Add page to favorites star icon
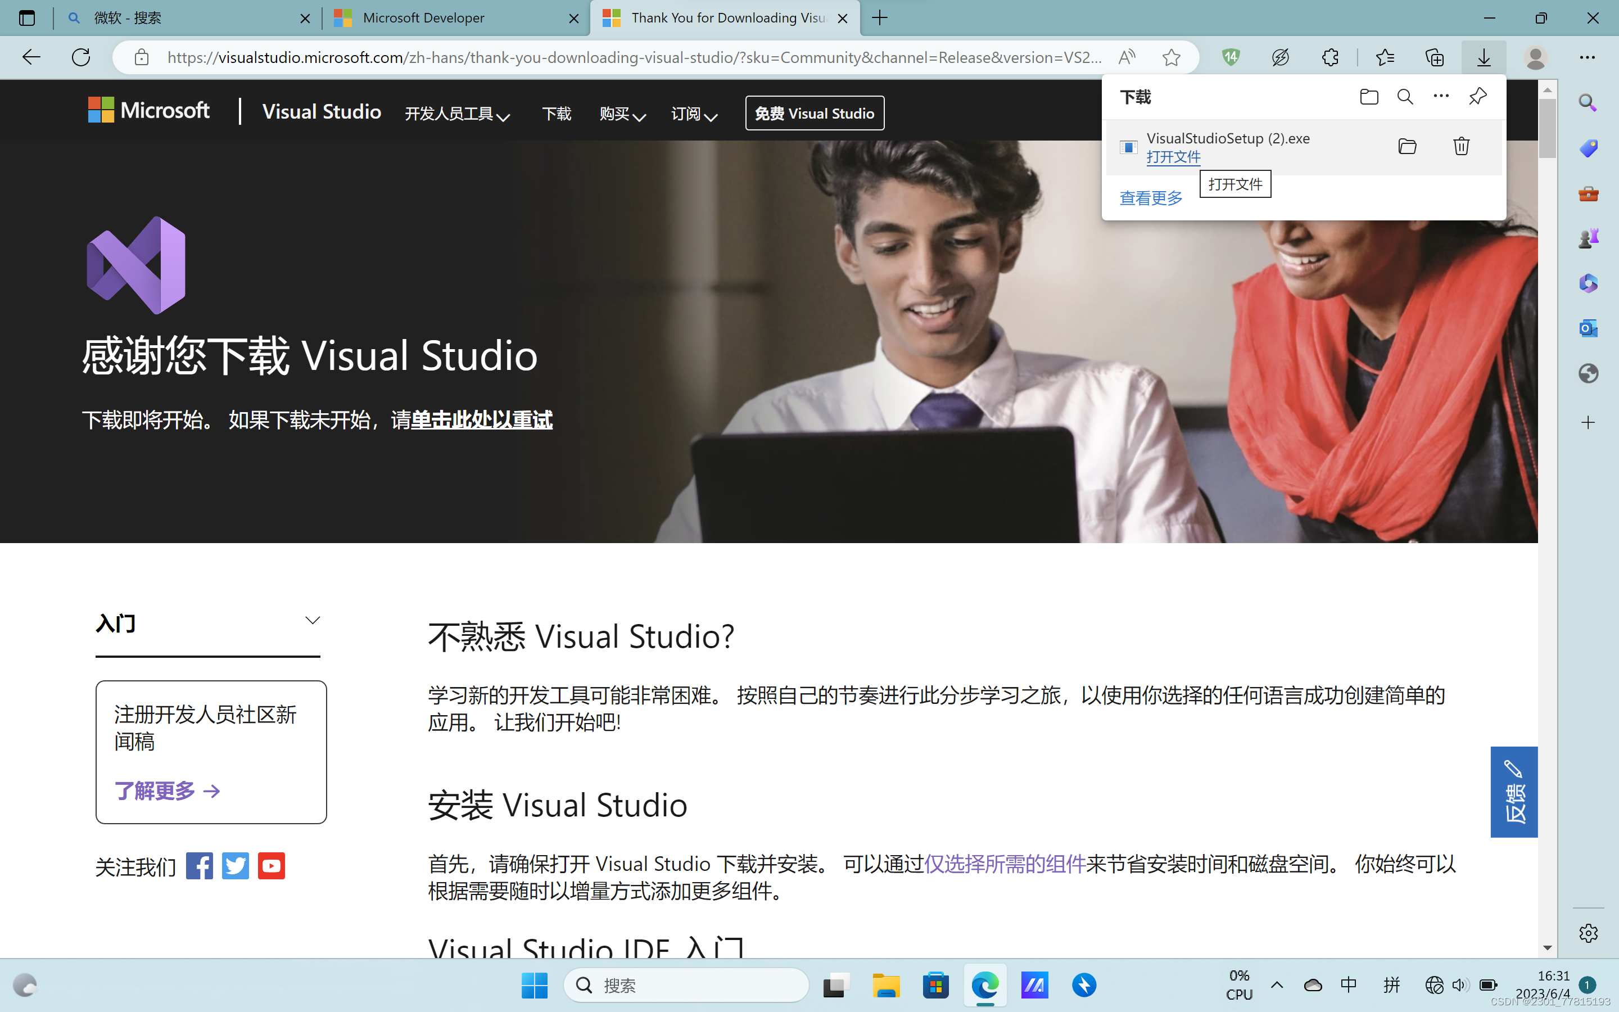Screen dimensions: 1619x1012 [x=1171, y=57]
